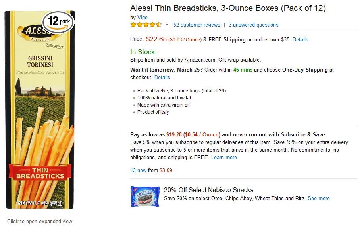Click the 'Click to open expanded view' text
This screenshot has height=226, width=364.
pyautogui.click(x=40, y=221)
